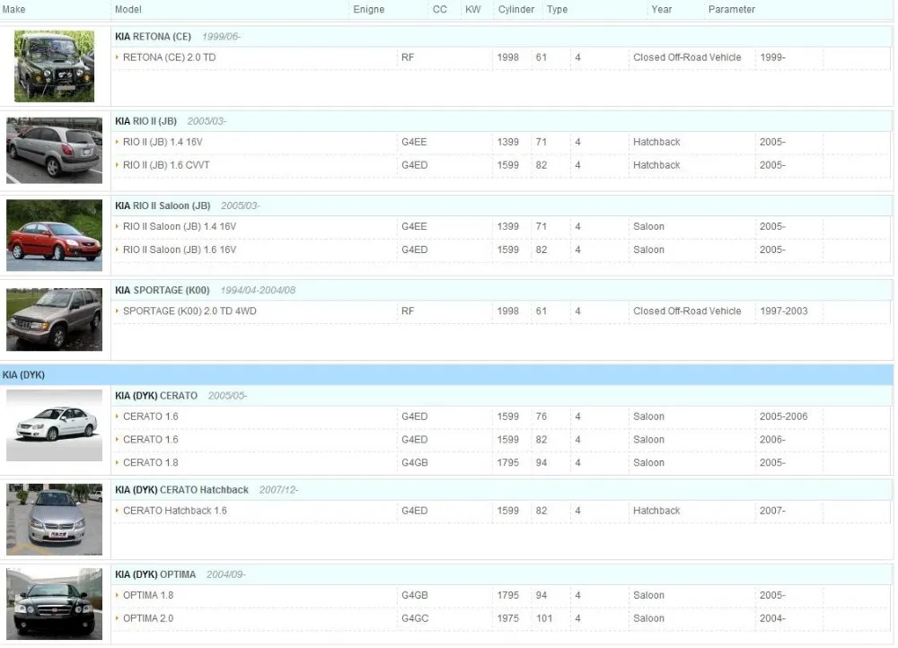Select the Closed Off-Road Vehicle cell in the SPORTAGE row

[x=687, y=311]
